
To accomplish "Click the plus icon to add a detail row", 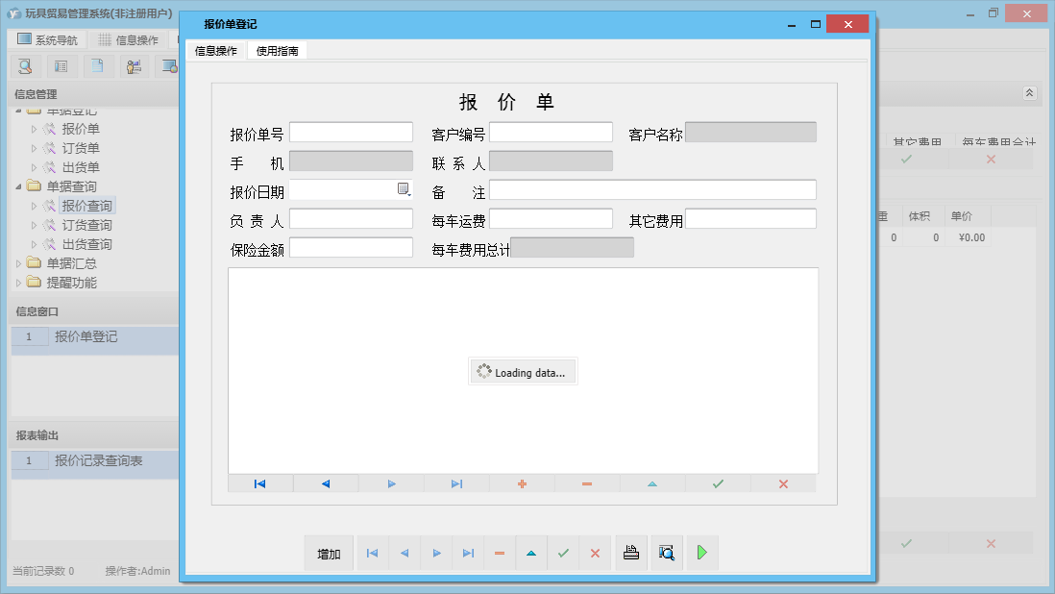I will 522,483.
